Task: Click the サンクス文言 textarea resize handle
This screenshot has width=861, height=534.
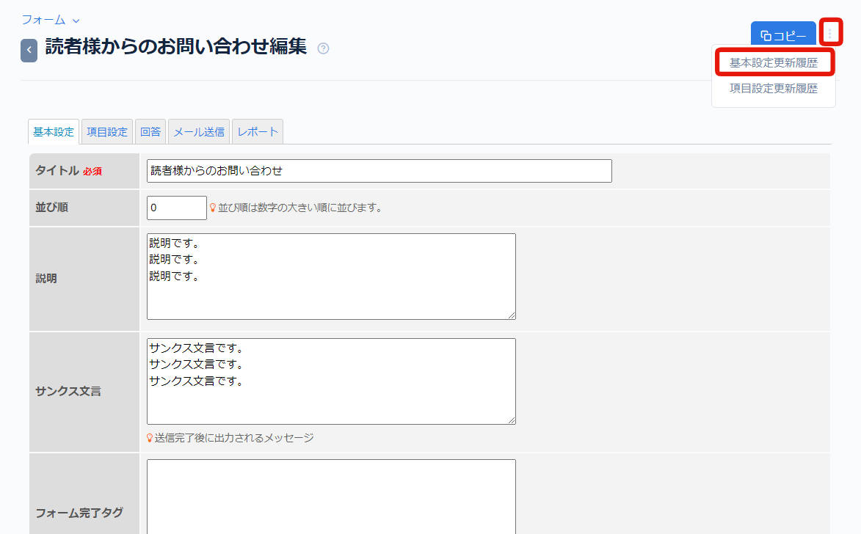Action: 511,420
